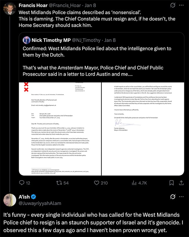Open more options for Francis Hoar's post
189x237 pixels.
(x=182, y=6)
